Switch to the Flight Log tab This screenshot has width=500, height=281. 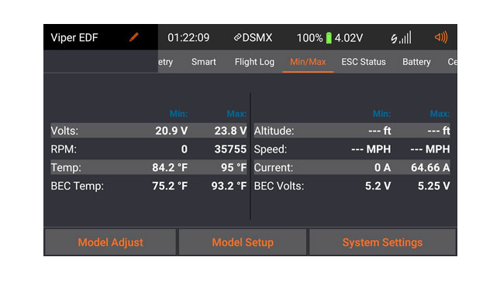click(x=254, y=62)
